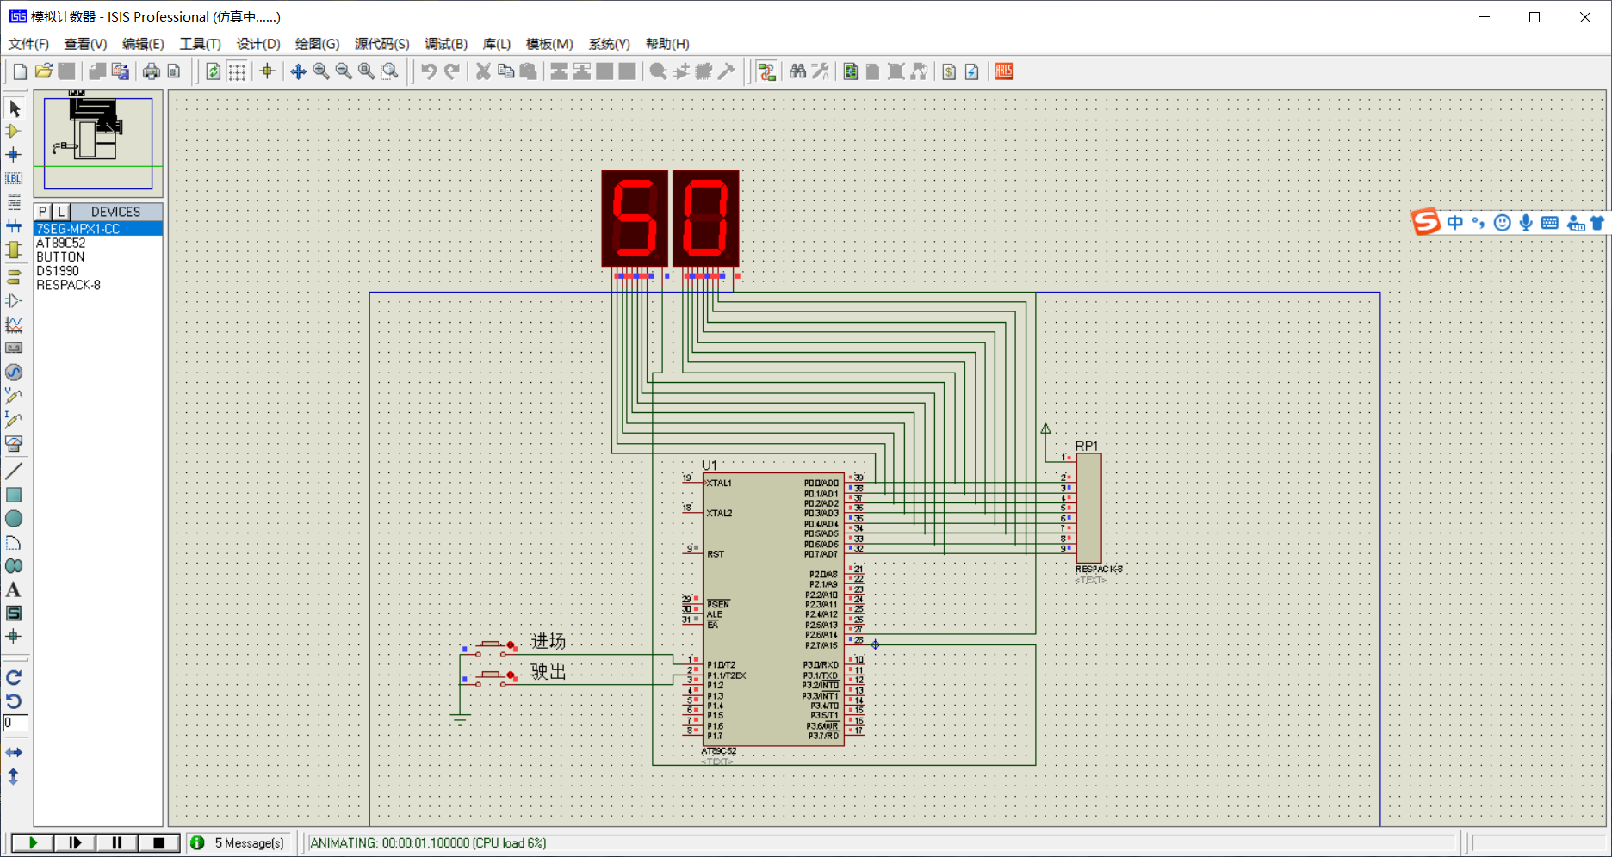Click the search/find binoculars icon
1612x857 pixels.
(797, 71)
